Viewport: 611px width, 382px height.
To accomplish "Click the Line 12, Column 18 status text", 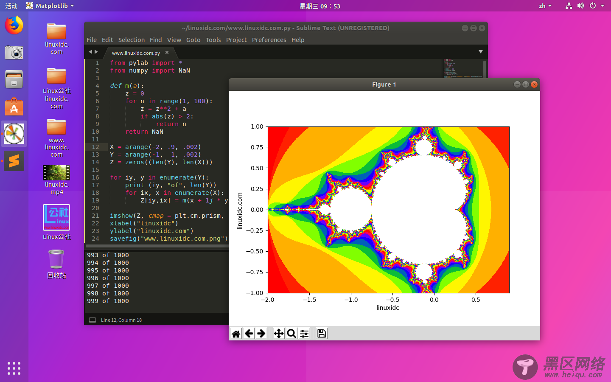I will coord(121,320).
